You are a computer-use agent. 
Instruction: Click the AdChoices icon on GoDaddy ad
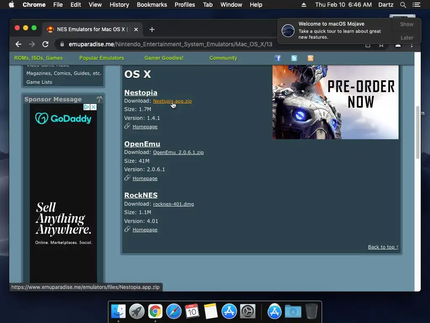[x=87, y=107]
